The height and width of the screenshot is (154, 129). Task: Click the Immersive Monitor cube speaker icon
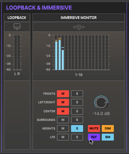point(79,27)
